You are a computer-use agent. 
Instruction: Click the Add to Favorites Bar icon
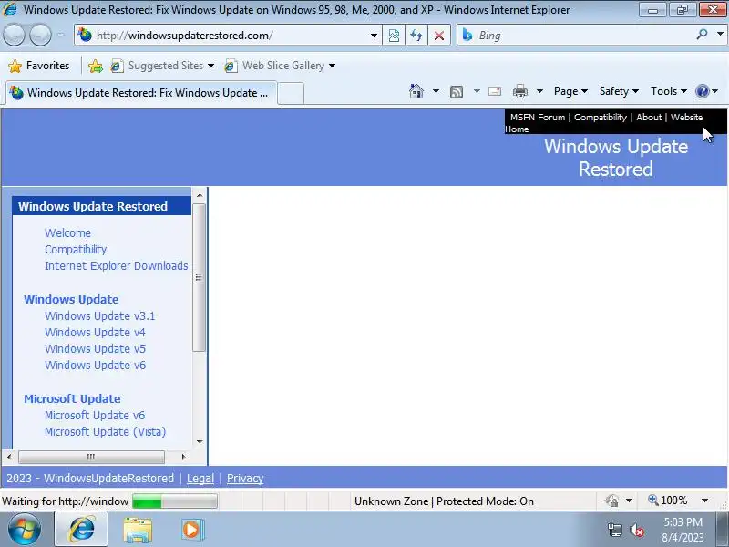96,66
